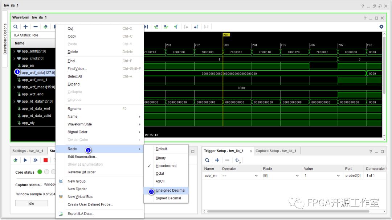Click the search icon in Trigger Setup
Image resolution: width=392 pixels, height=220 pixels.
click(207, 160)
